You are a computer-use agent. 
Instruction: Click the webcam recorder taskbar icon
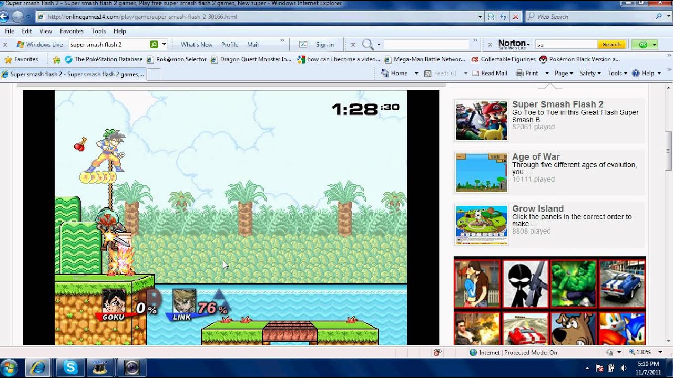click(x=132, y=368)
